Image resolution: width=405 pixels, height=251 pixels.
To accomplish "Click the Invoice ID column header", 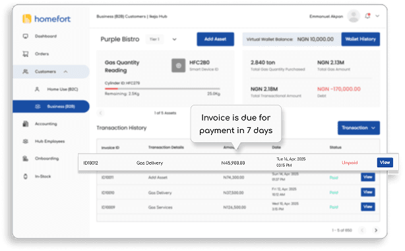I will click(110, 148).
